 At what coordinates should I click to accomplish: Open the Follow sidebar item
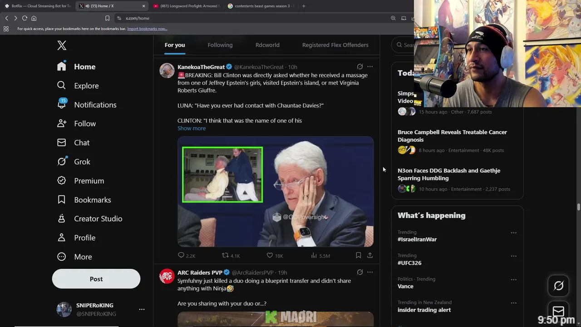coord(76,124)
